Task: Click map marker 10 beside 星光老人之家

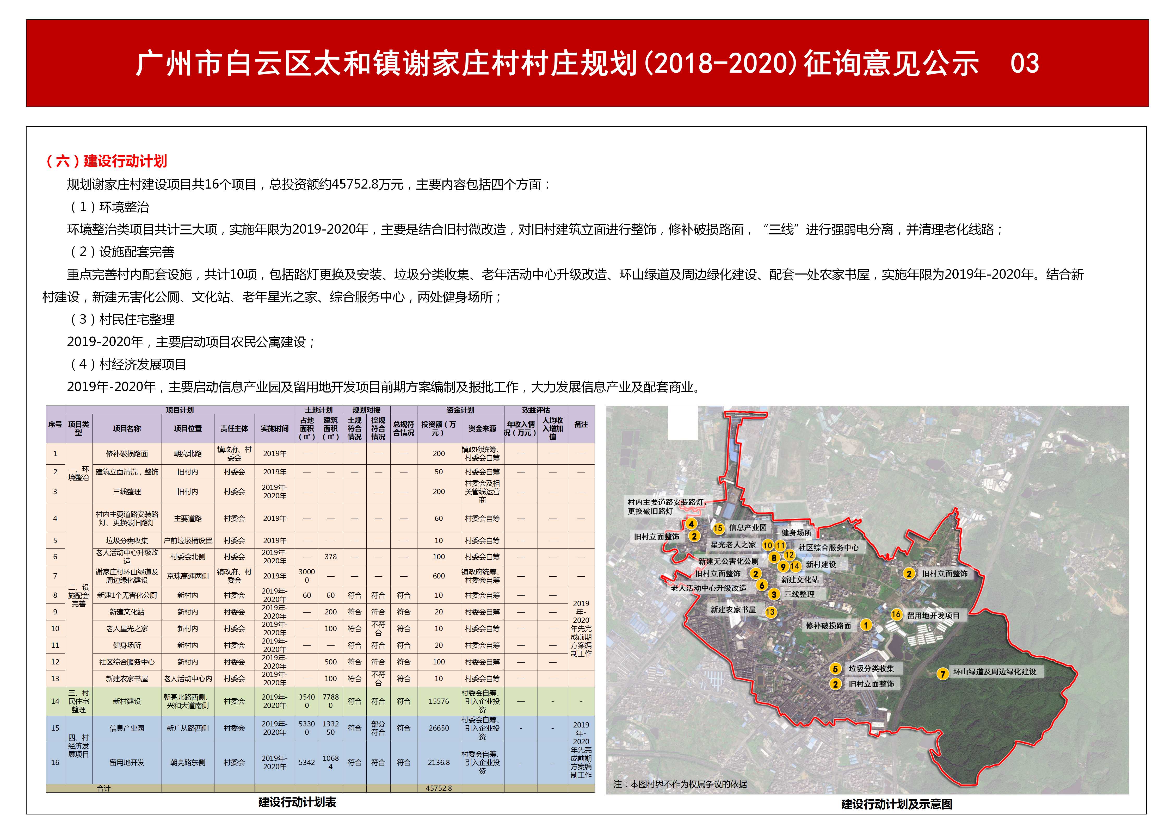Action: (768, 545)
